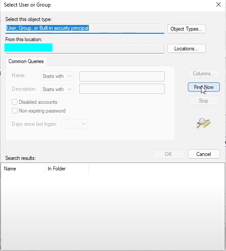Open the Locations browser button
Screen dimensions: 226x251
pyautogui.click(x=187, y=49)
